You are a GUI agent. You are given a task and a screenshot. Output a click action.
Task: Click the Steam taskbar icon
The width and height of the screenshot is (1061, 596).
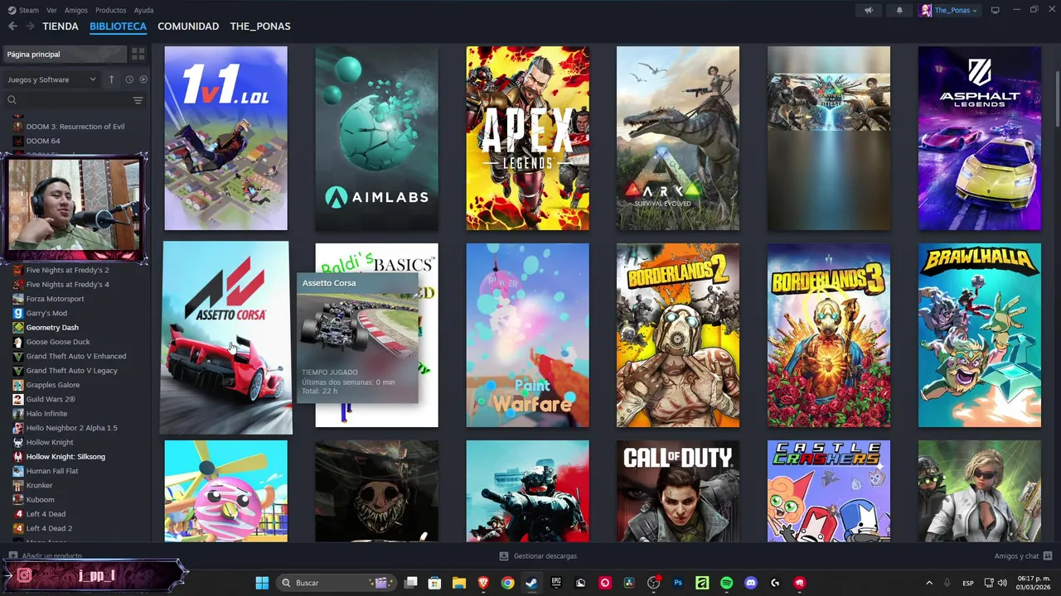pos(531,583)
